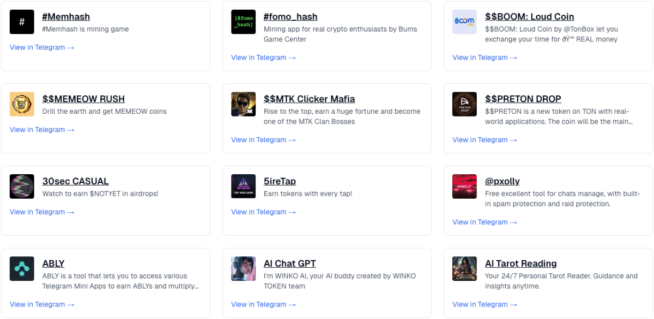654x319 pixels.
Task: Click description starting "Free excellent tool for chats"
Action: 562,199
